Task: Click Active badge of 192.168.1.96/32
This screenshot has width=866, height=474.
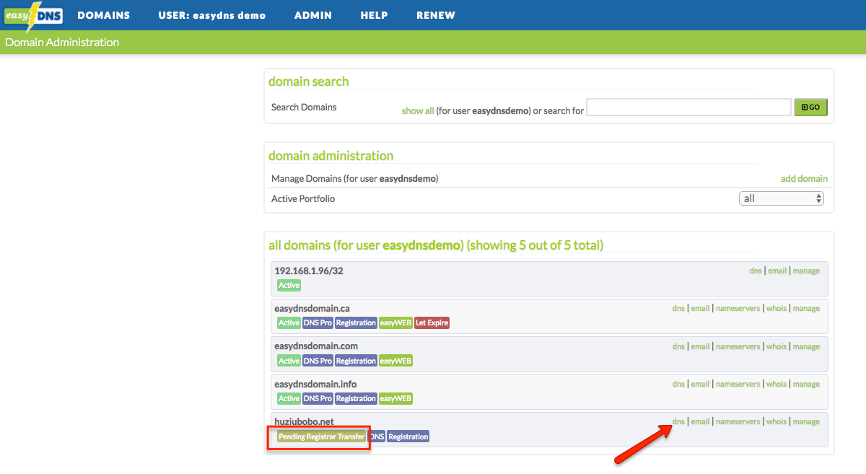Action: click(x=289, y=286)
